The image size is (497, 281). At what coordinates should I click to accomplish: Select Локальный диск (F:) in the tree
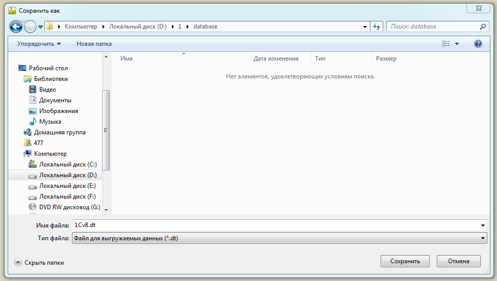pyautogui.click(x=67, y=196)
